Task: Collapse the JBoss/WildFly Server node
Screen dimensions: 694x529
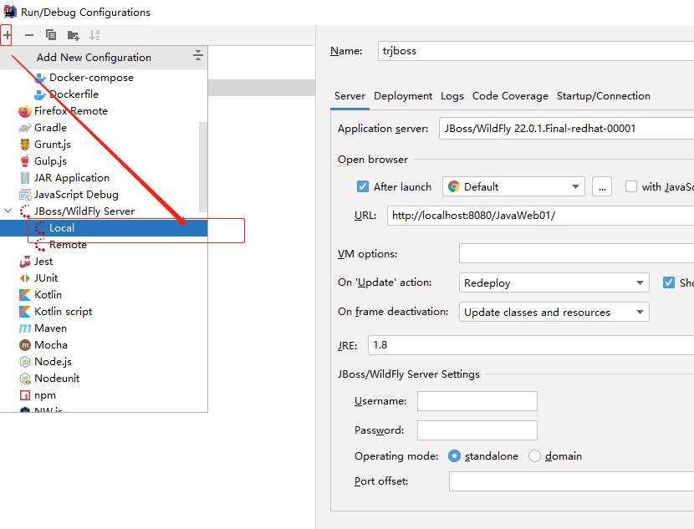Action: click(8, 211)
